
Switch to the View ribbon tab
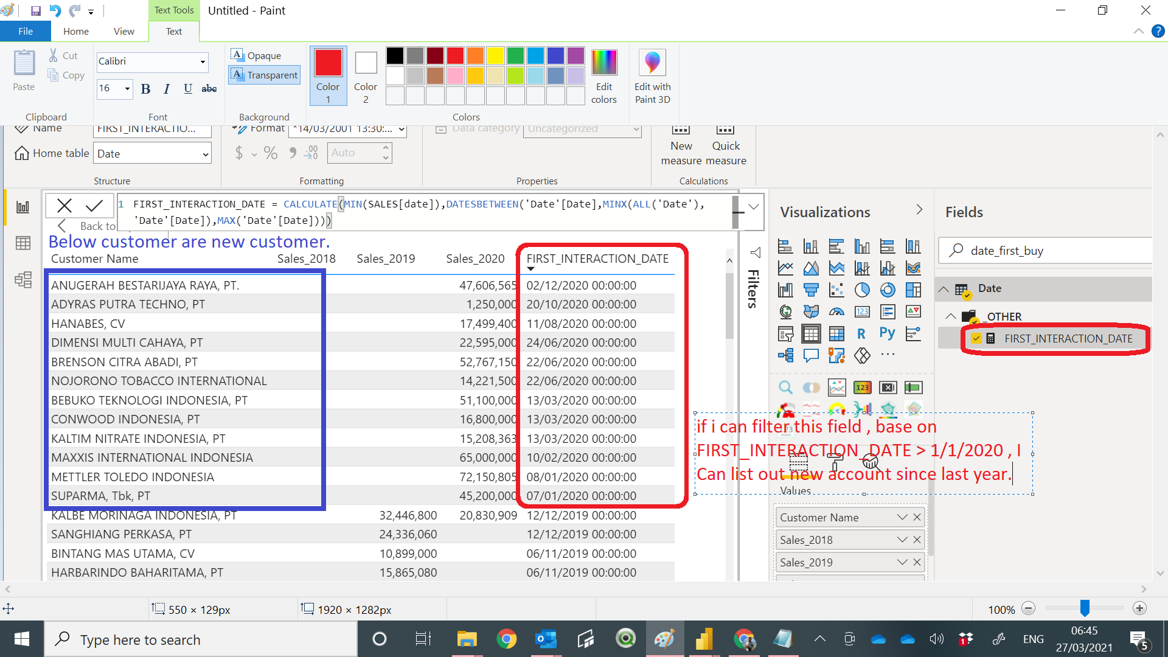(124, 31)
